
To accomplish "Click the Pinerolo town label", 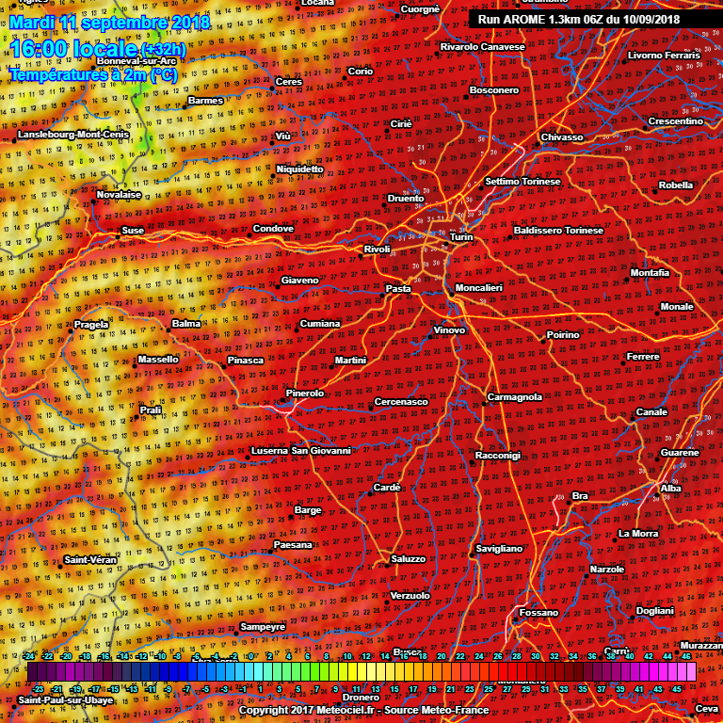I will (305, 394).
